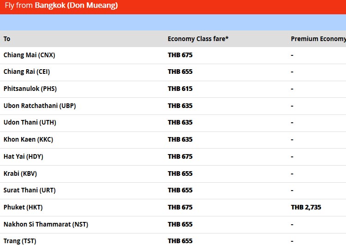Click Phuket's THB 2,735 Premium Economy fare
The width and height of the screenshot is (346, 245).
coord(306,207)
